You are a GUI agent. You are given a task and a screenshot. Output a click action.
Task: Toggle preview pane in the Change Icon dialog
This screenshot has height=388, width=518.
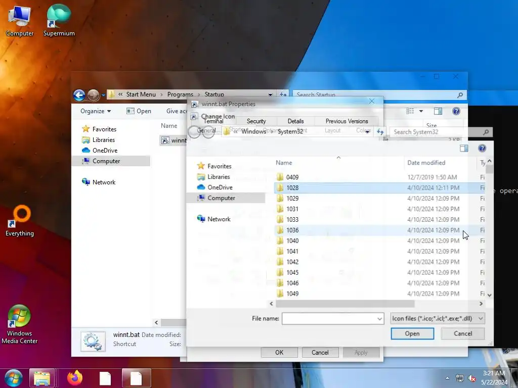coord(464,148)
